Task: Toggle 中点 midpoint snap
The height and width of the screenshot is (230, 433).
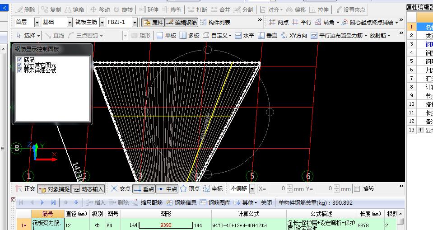Action: click(167, 189)
